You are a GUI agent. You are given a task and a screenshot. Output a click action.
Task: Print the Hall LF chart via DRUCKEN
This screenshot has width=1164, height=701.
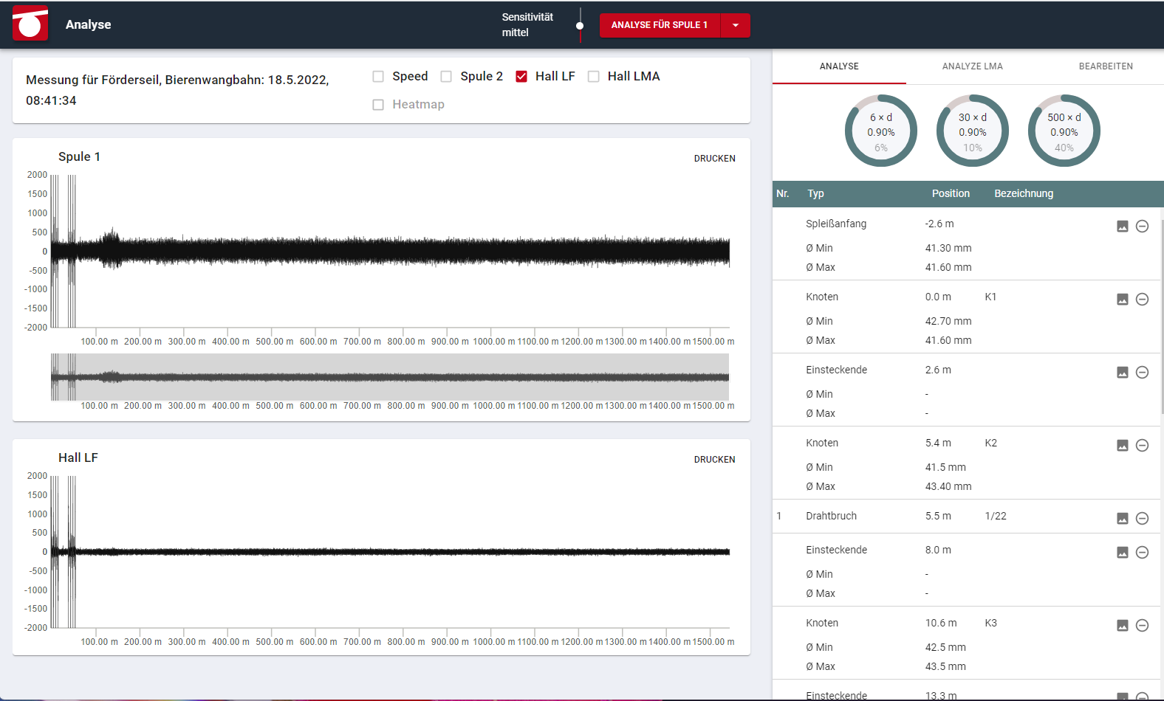point(714,460)
